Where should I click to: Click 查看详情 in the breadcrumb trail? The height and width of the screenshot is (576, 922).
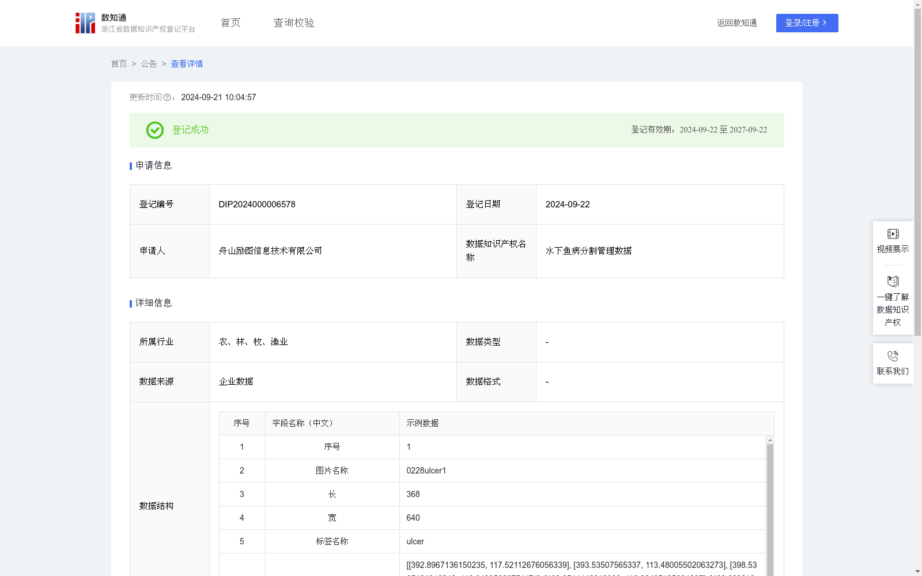(x=186, y=64)
